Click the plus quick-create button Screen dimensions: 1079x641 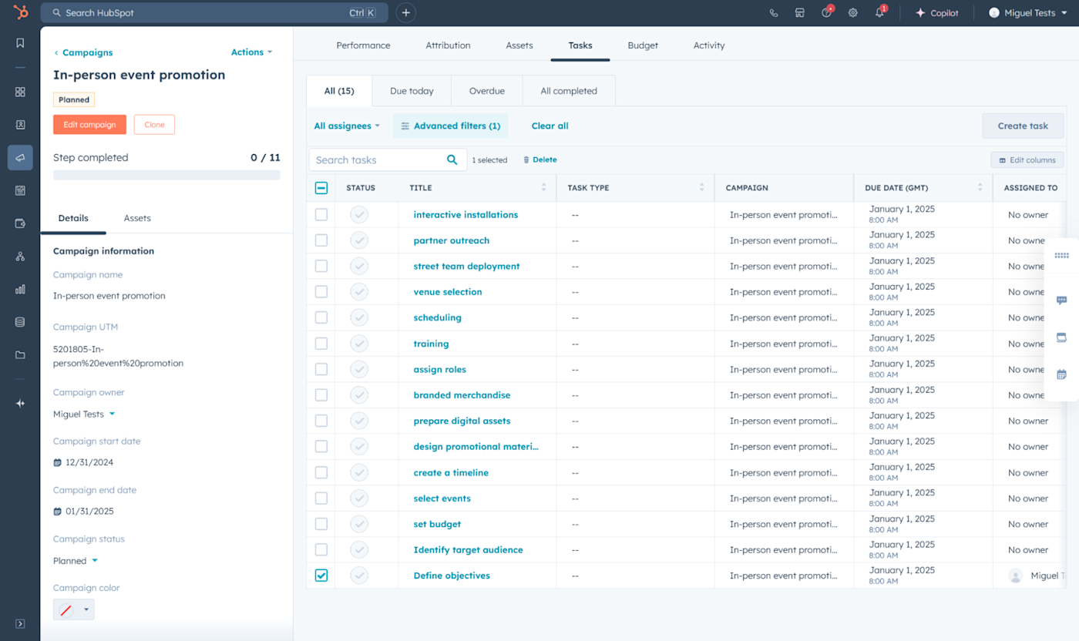pyautogui.click(x=406, y=12)
